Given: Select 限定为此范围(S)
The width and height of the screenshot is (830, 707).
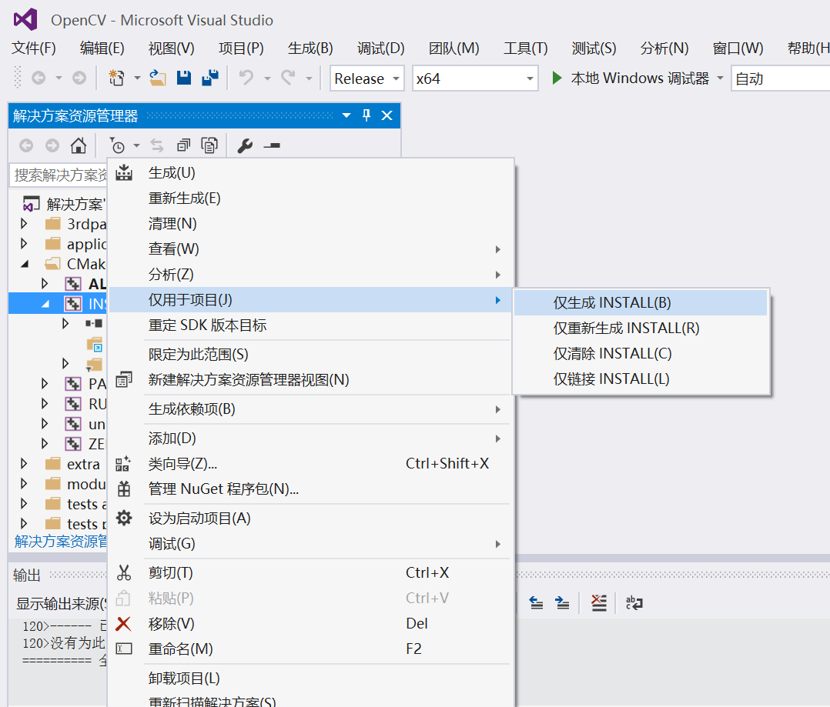Looking at the screenshot, I should click(x=311, y=355).
